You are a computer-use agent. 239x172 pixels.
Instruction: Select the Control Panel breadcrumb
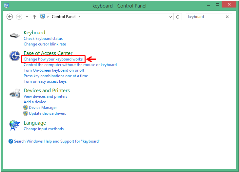(x=64, y=17)
